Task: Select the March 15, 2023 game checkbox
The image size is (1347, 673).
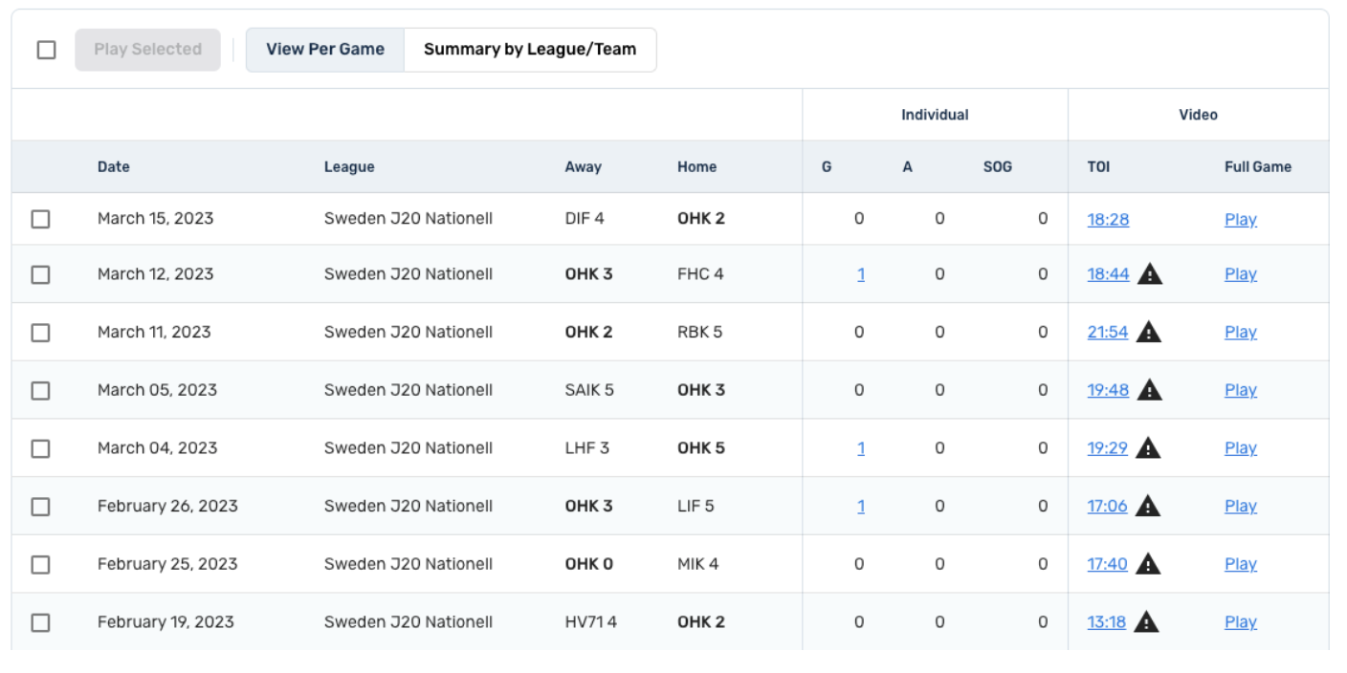Action: click(x=40, y=219)
